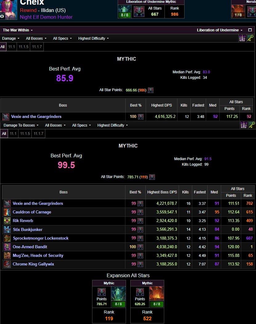The width and height of the screenshot is (256, 324).
Task: Click One-Armed Bandit boss icon
Action: pyautogui.click(x=7, y=247)
